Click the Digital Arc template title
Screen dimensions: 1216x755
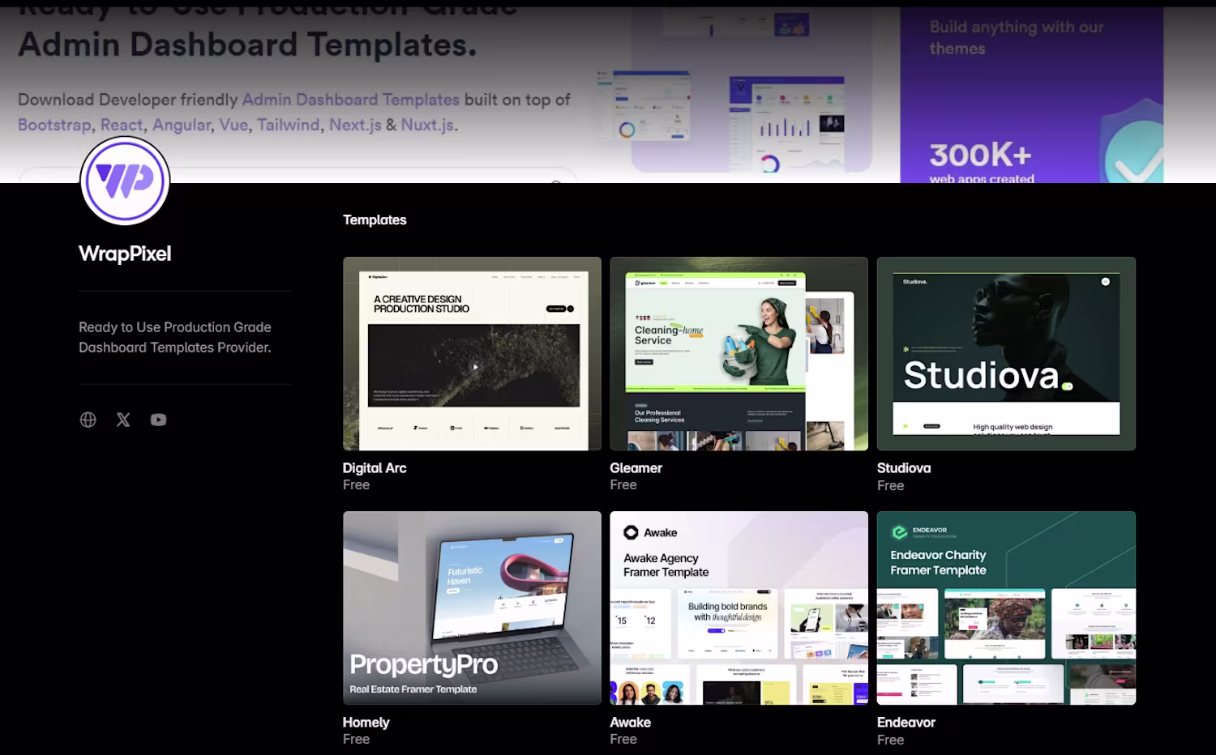pos(375,468)
